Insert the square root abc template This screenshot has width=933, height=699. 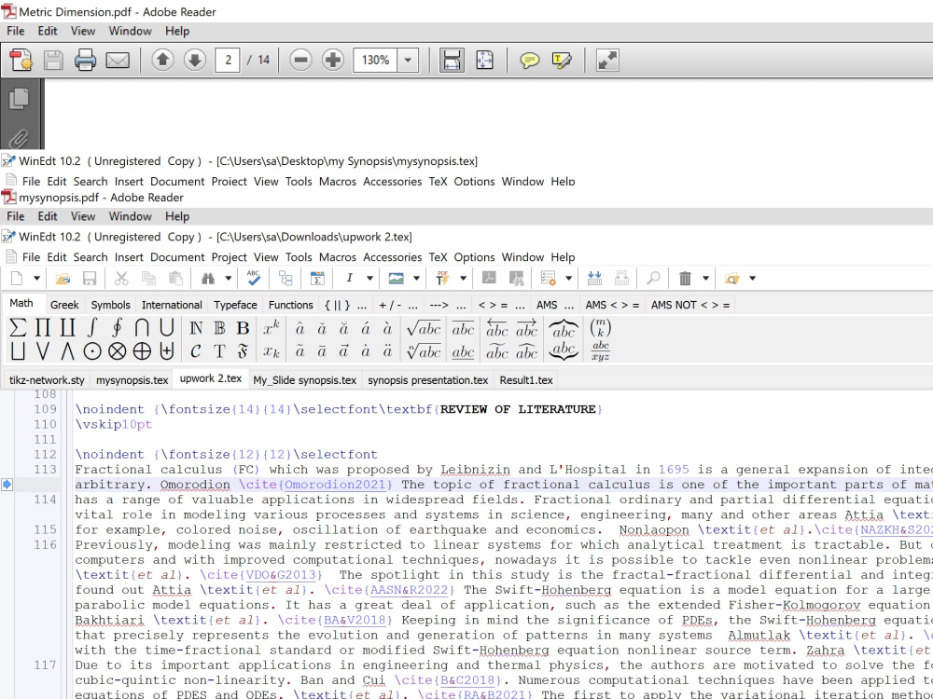point(424,328)
